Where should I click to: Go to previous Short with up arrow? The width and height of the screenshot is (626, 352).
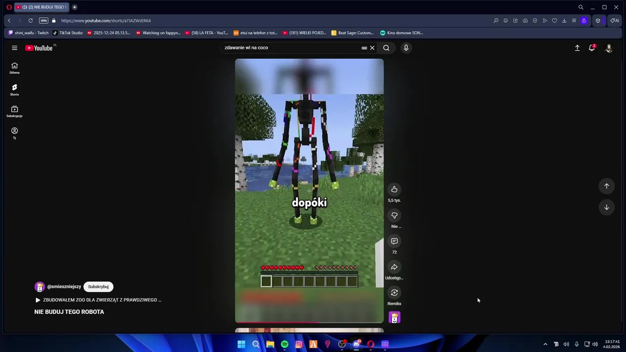[x=606, y=186]
